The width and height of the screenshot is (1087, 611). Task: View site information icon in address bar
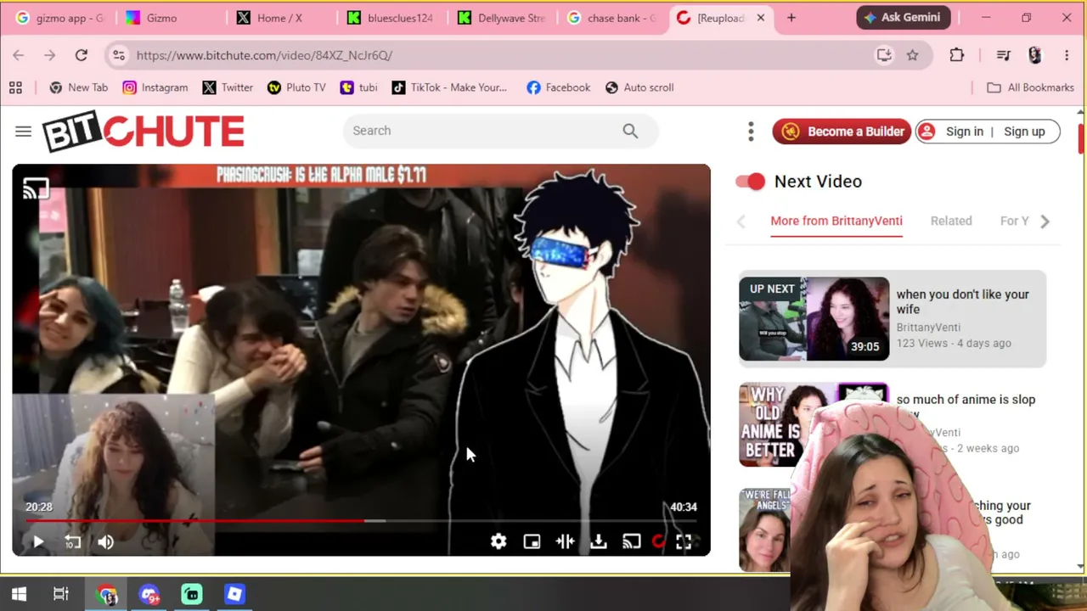(119, 55)
